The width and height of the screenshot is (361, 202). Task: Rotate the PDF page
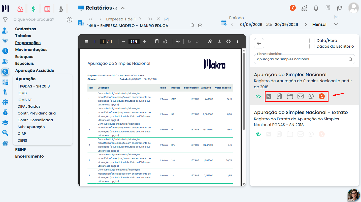click(x=165, y=41)
